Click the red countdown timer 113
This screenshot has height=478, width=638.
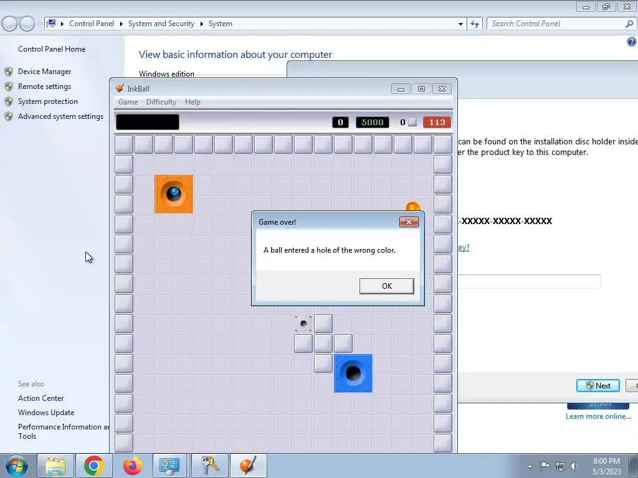click(x=437, y=123)
